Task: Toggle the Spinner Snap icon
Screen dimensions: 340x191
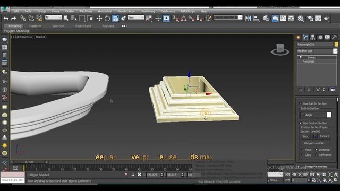Action: (199, 19)
